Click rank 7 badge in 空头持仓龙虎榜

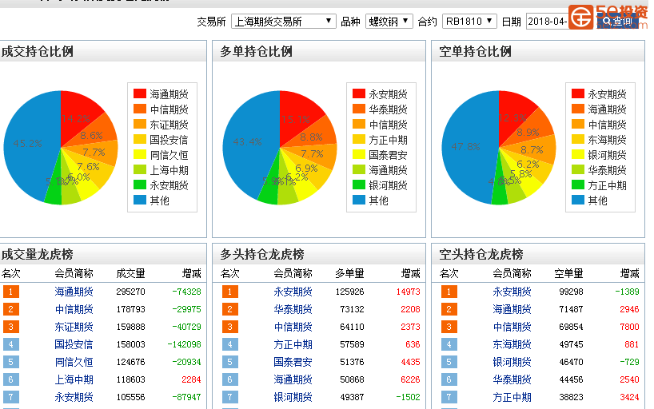[x=449, y=397]
